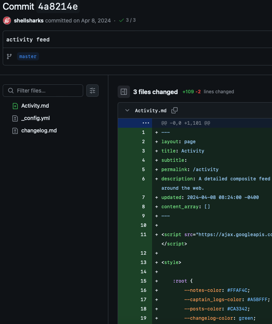Click the hunk header @@ -0,0 +1,101 @@

coord(186,123)
